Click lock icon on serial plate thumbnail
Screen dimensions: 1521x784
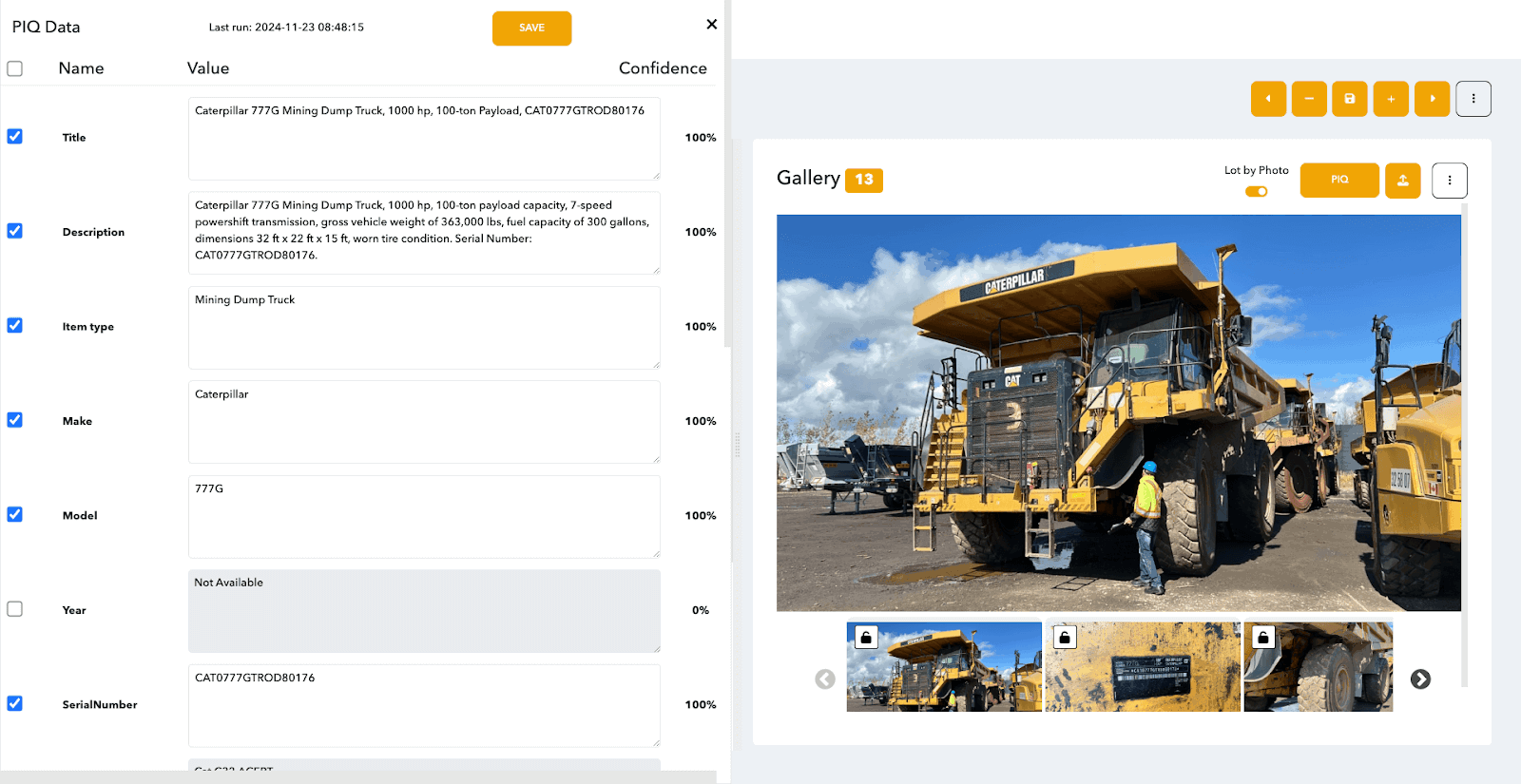[x=1065, y=637]
